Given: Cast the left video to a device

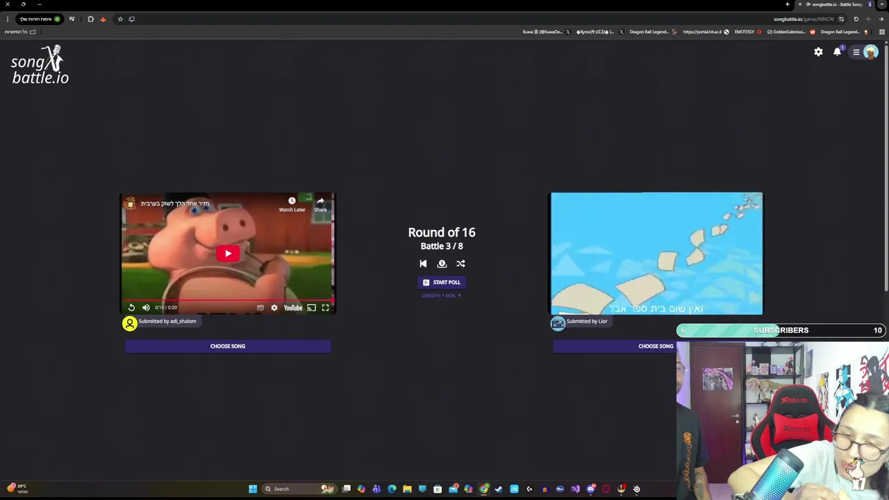Looking at the screenshot, I should [x=311, y=308].
